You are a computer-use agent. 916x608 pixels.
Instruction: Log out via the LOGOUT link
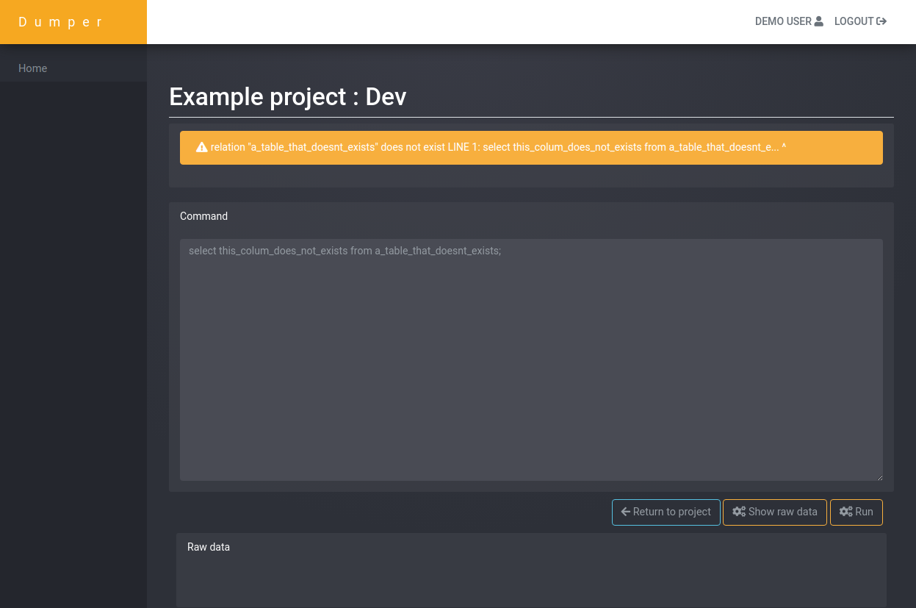(860, 21)
